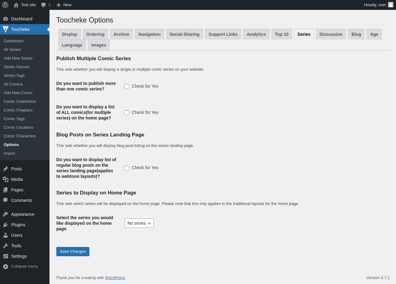Viewport: 396px width, 284px height.
Task: Open the New content menu in admin bar
Action: (x=64, y=5)
